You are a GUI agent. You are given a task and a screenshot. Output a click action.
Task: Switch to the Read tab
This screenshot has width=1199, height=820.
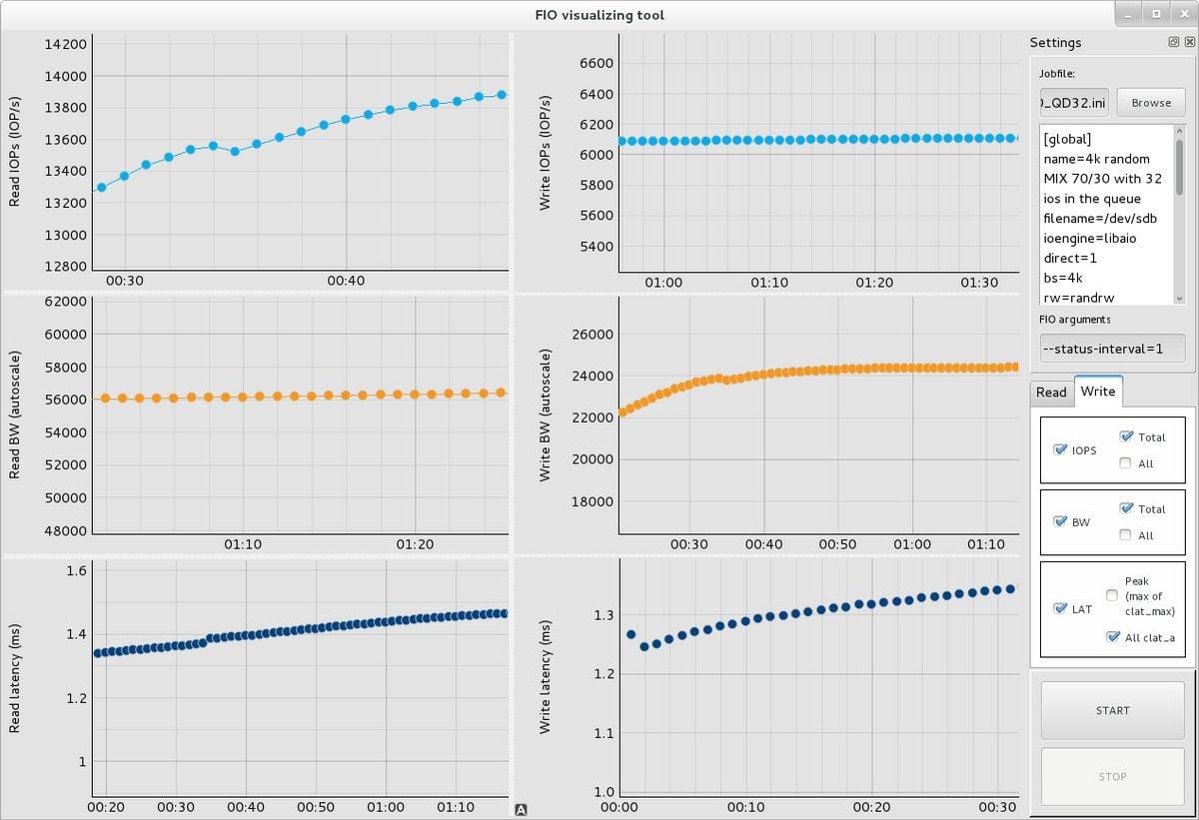(1051, 392)
